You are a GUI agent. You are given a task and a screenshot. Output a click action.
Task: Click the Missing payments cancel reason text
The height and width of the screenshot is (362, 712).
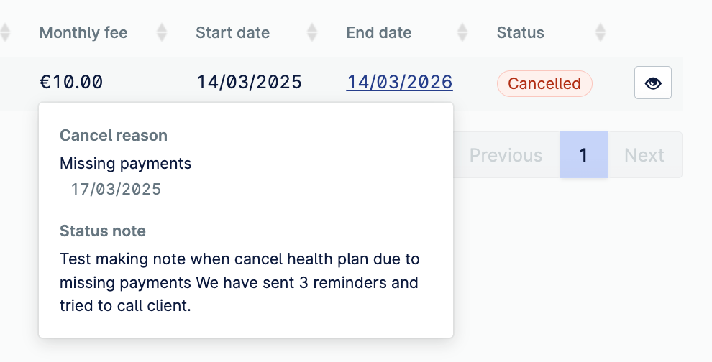tap(126, 163)
